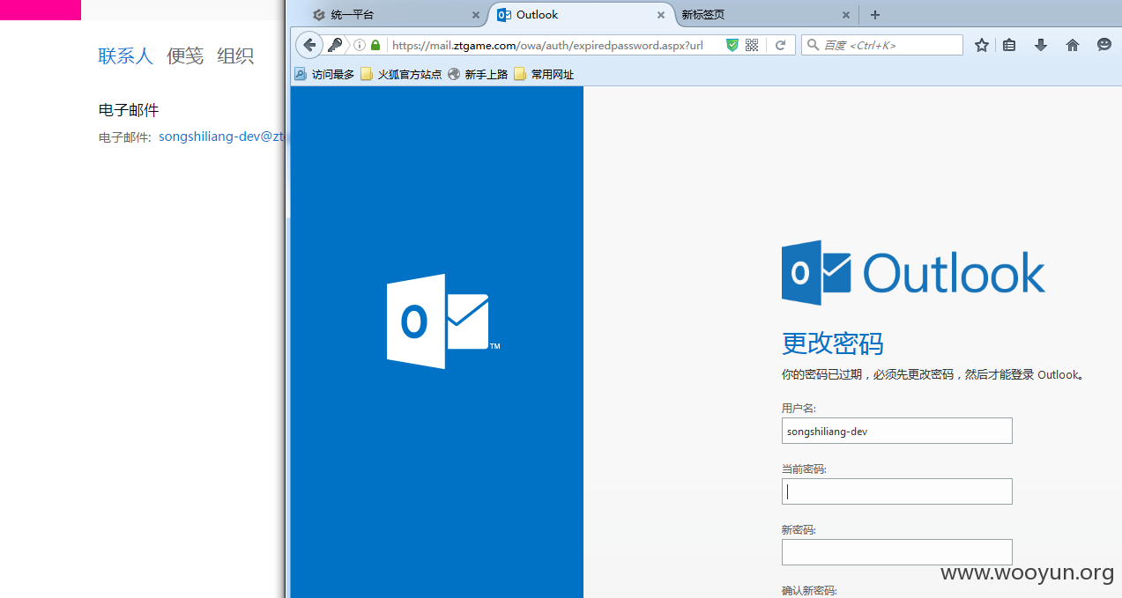Open 常用网址 bookmark folder
This screenshot has width=1122, height=598.
point(544,75)
